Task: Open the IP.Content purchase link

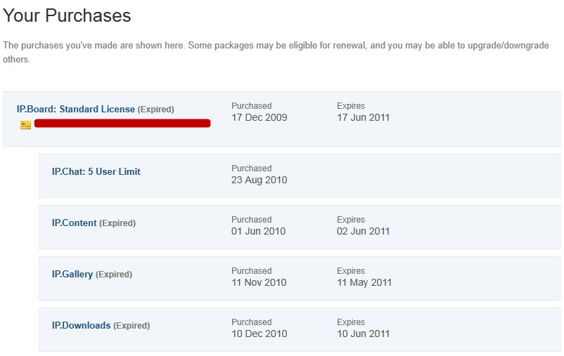Action: coord(74,223)
